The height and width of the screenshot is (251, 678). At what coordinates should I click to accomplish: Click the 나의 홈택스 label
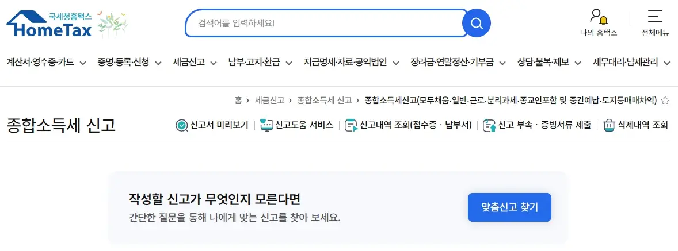pos(599,33)
